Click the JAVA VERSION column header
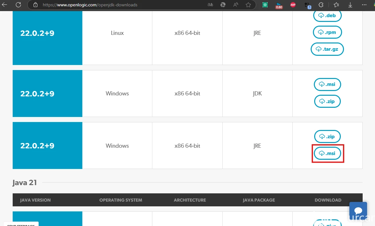This screenshot has height=226, width=375. [x=35, y=200]
